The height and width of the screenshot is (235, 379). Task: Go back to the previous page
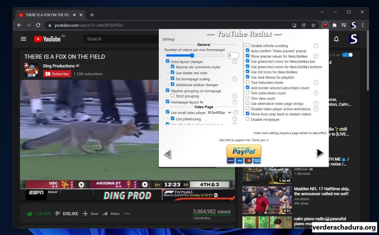tap(19, 25)
